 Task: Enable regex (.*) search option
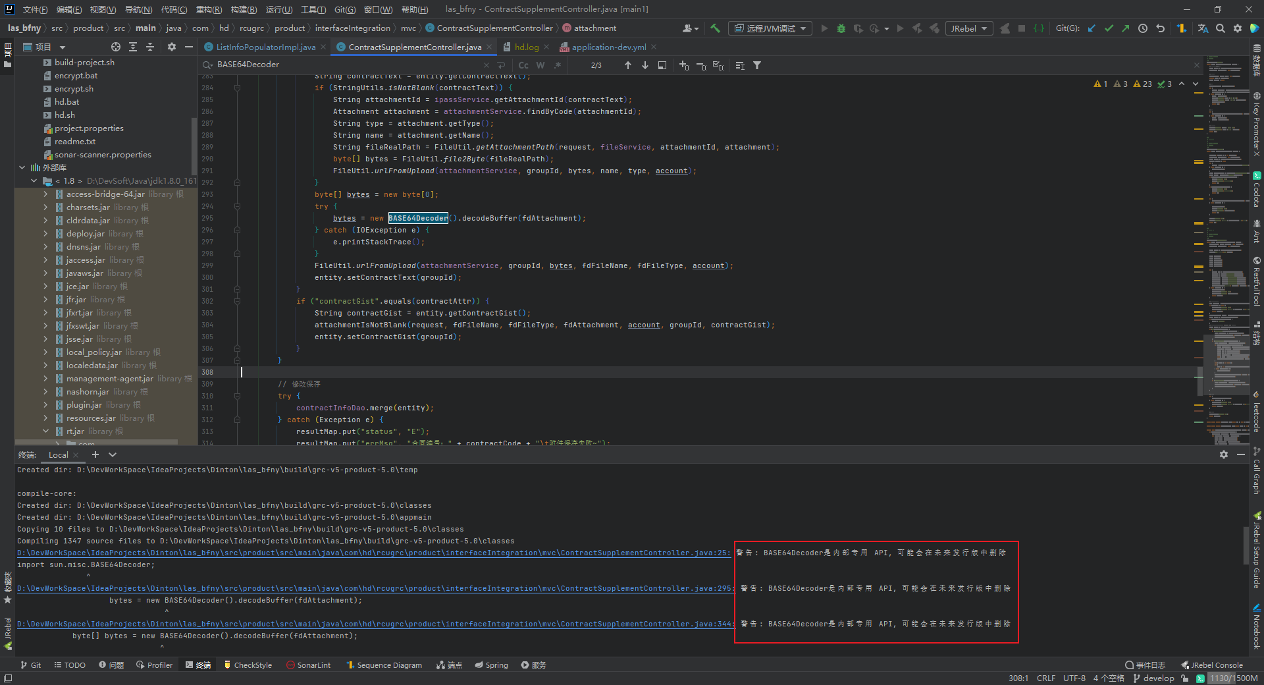pos(558,65)
